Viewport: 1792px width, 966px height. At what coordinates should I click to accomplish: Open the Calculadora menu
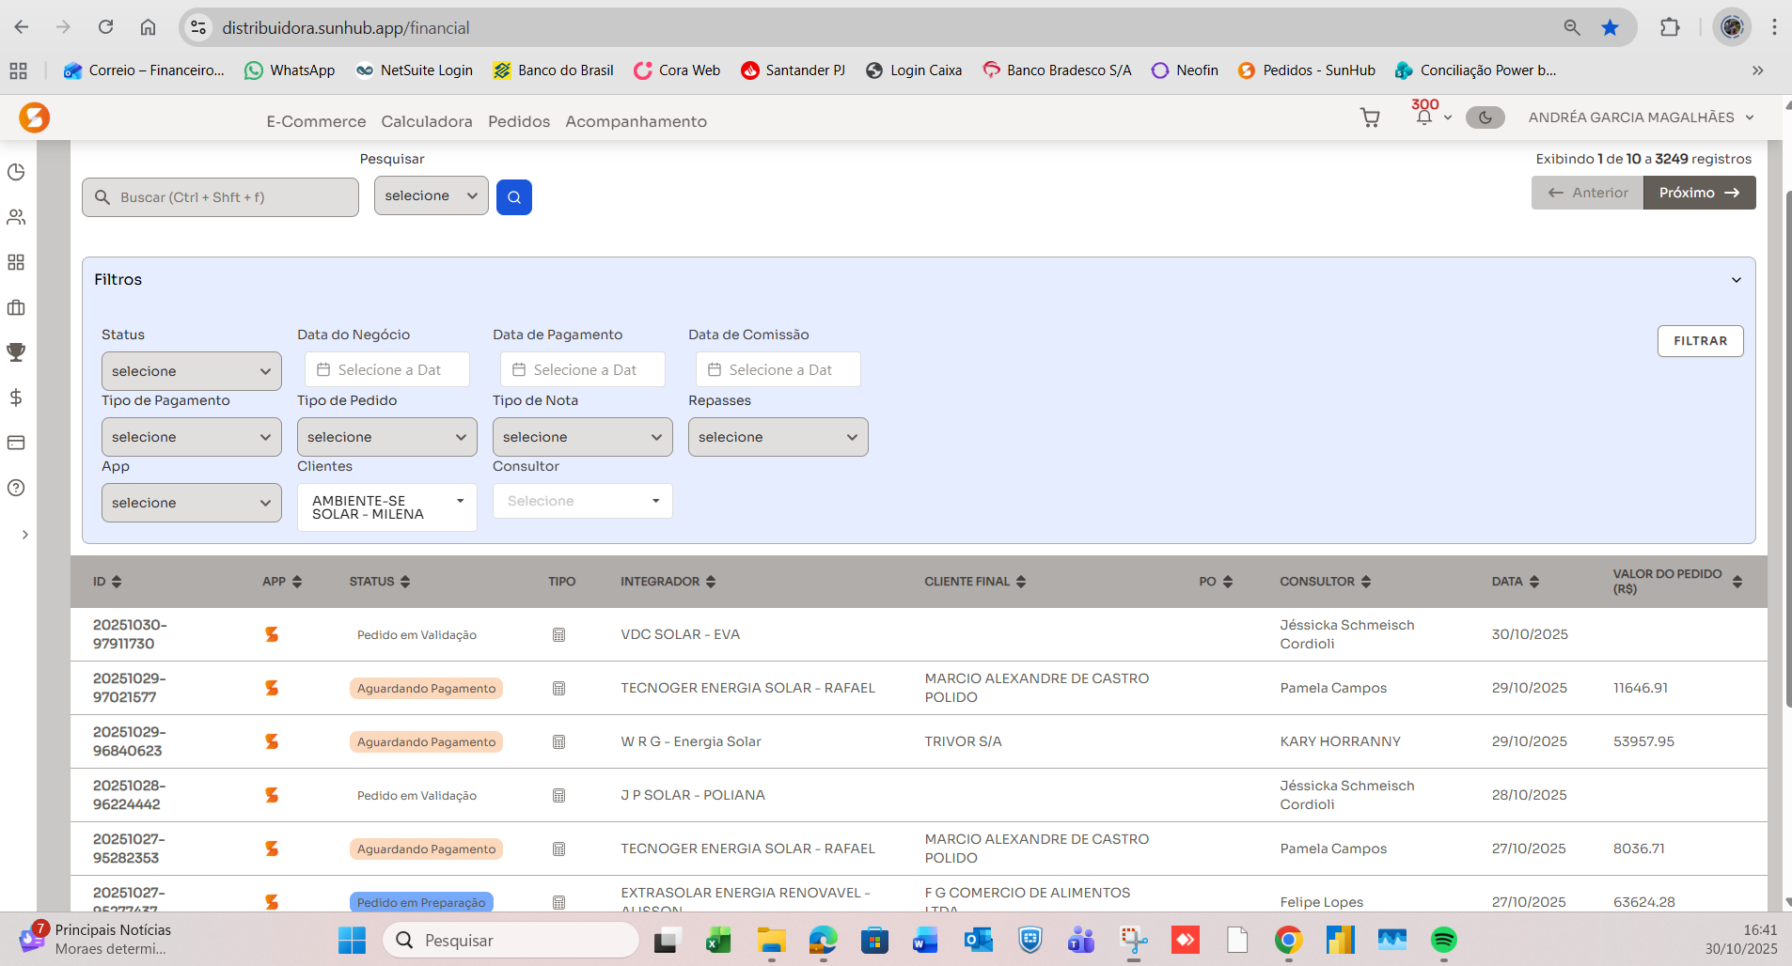(x=426, y=121)
